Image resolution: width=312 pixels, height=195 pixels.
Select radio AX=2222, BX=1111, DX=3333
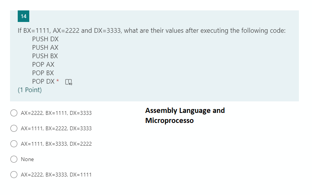[14, 113]
